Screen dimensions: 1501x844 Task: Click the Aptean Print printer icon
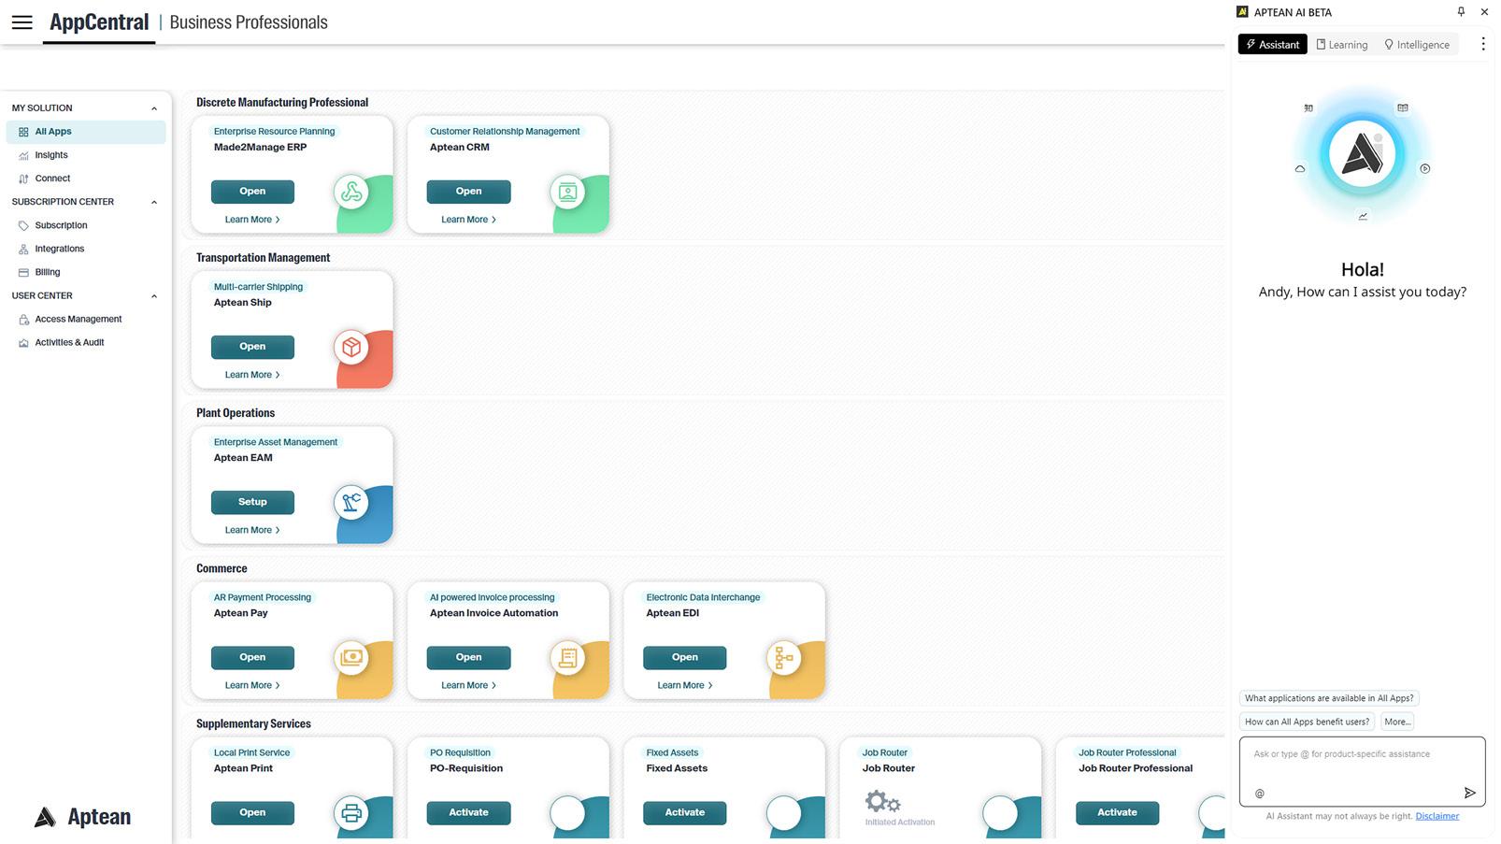pos(351,812)
